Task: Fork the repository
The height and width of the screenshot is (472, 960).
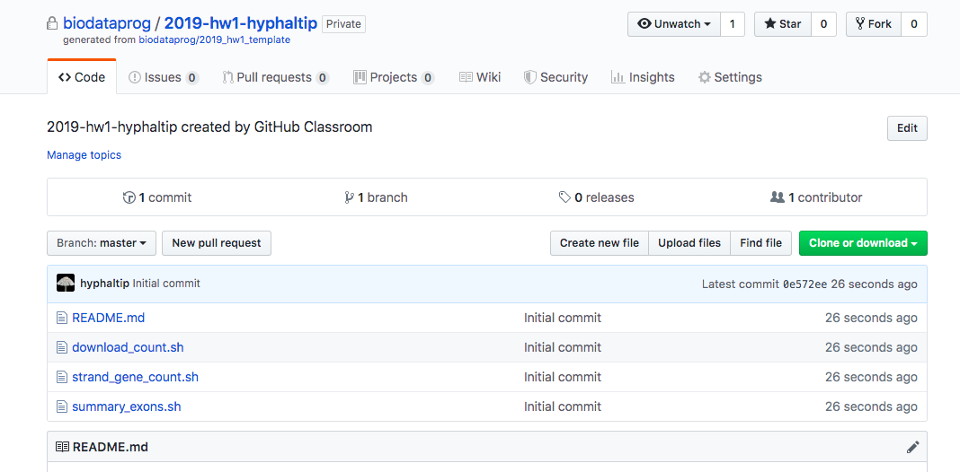Action: coord(873,24)
